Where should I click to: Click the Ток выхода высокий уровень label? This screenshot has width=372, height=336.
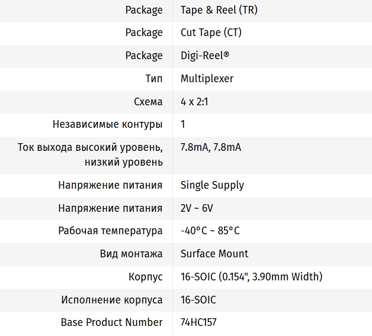click(x=90, y=147)
